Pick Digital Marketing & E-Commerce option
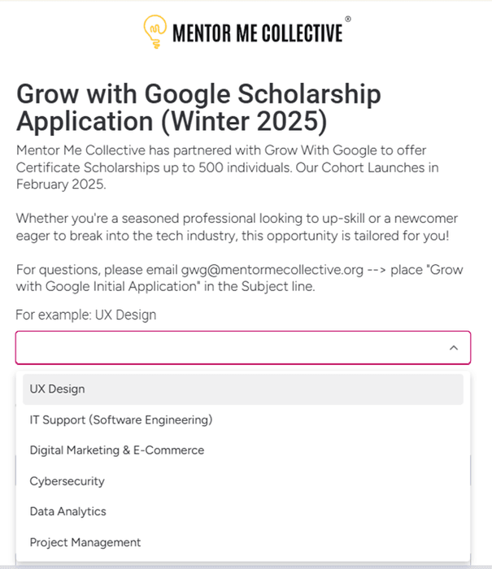 (x=243, y=450)
